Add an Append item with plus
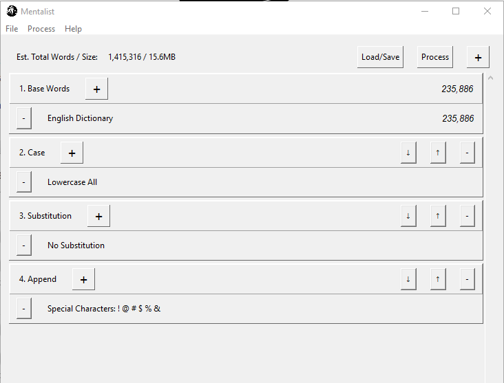 pyautogui.click(x=83, y=279)
